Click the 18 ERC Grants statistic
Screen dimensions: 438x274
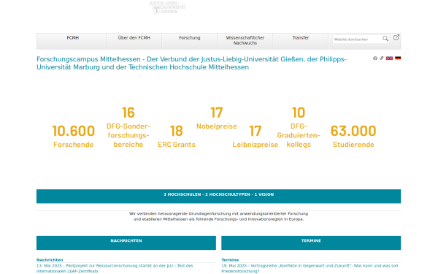tap(177, 136)
